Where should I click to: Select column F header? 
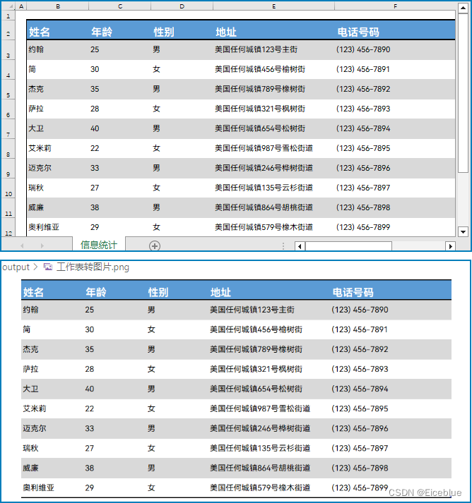395,6
